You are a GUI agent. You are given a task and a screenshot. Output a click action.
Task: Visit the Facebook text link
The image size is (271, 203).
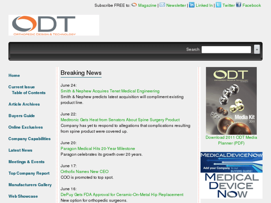tap(252, 5)
